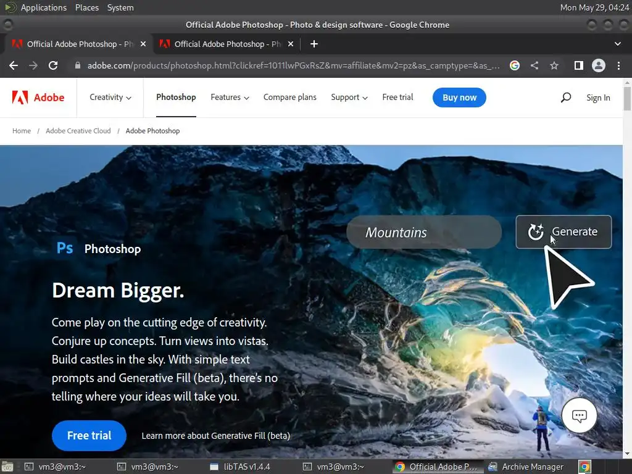Go back using the browser back arrow
This screenshot has width=632, height=474.
tap(14, 65)
